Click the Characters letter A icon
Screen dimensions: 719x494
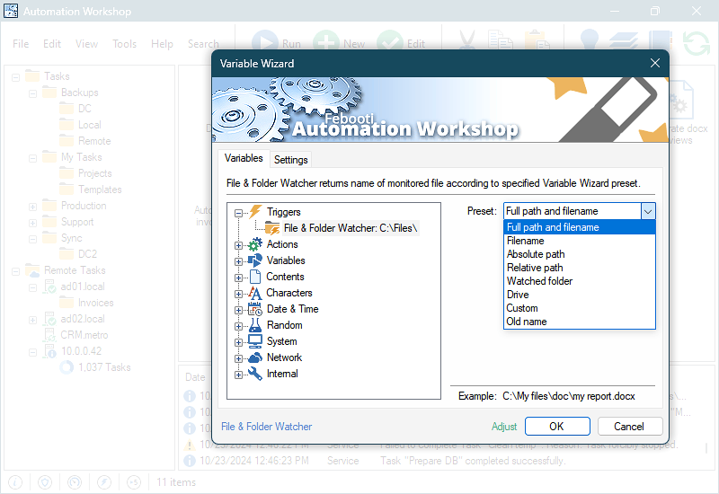255,293
